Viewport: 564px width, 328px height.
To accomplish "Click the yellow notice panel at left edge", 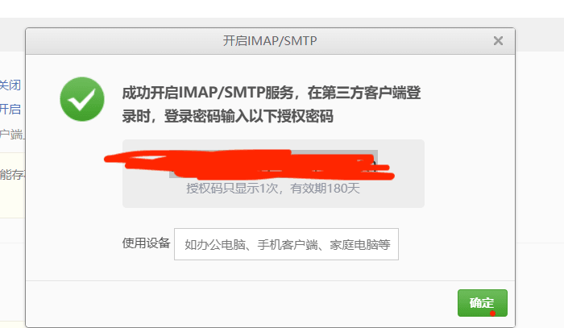I will click(x=12, y=185).
